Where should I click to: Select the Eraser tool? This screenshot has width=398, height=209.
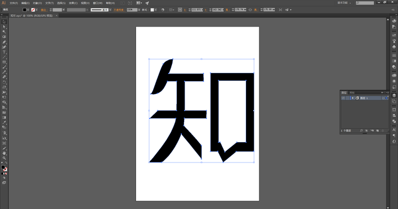tap(4, 77)
